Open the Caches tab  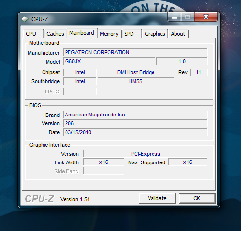55,34
